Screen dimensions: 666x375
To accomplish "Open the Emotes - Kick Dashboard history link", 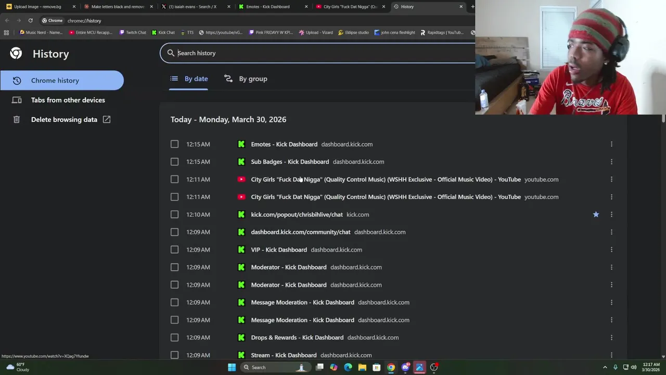I will 284,144.
